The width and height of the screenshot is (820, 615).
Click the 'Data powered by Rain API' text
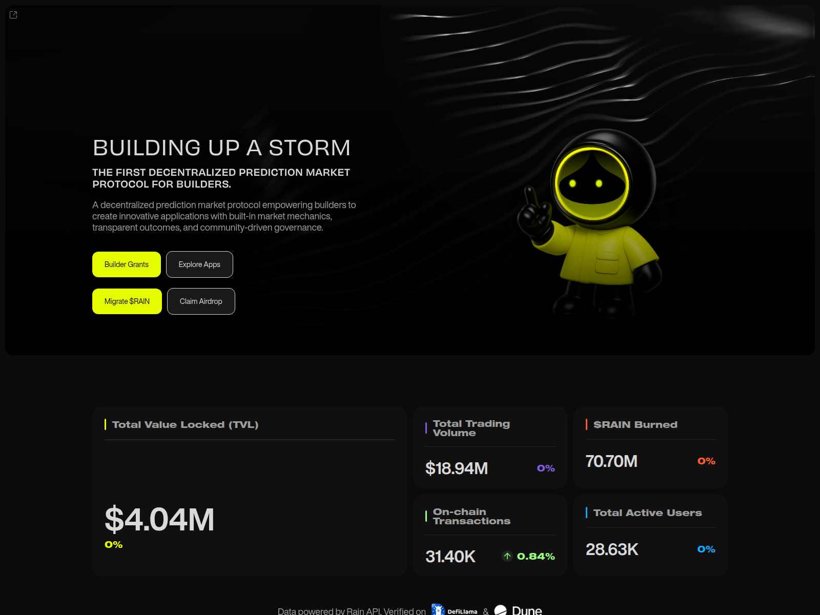329,611
